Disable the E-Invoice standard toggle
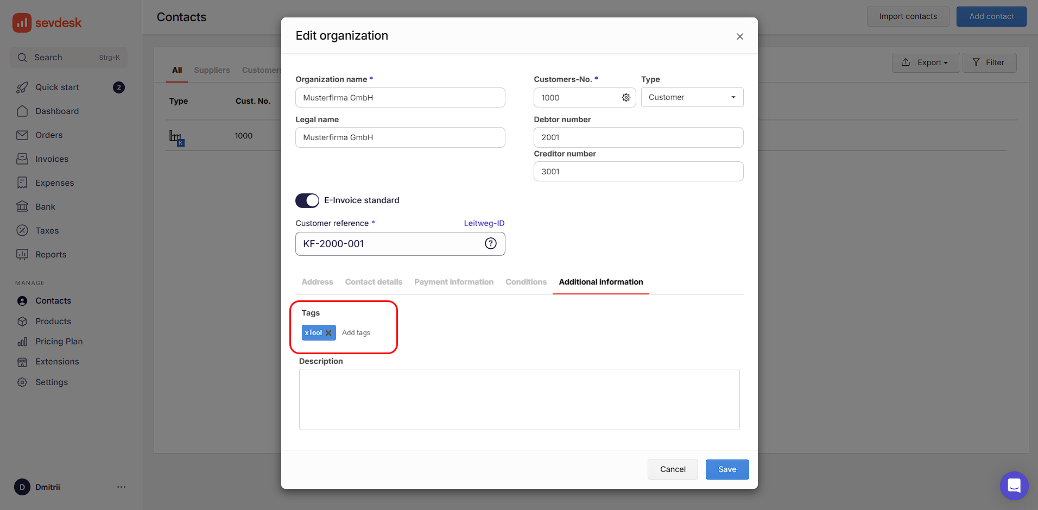The image size is (1038, 510). coord(307,200)
